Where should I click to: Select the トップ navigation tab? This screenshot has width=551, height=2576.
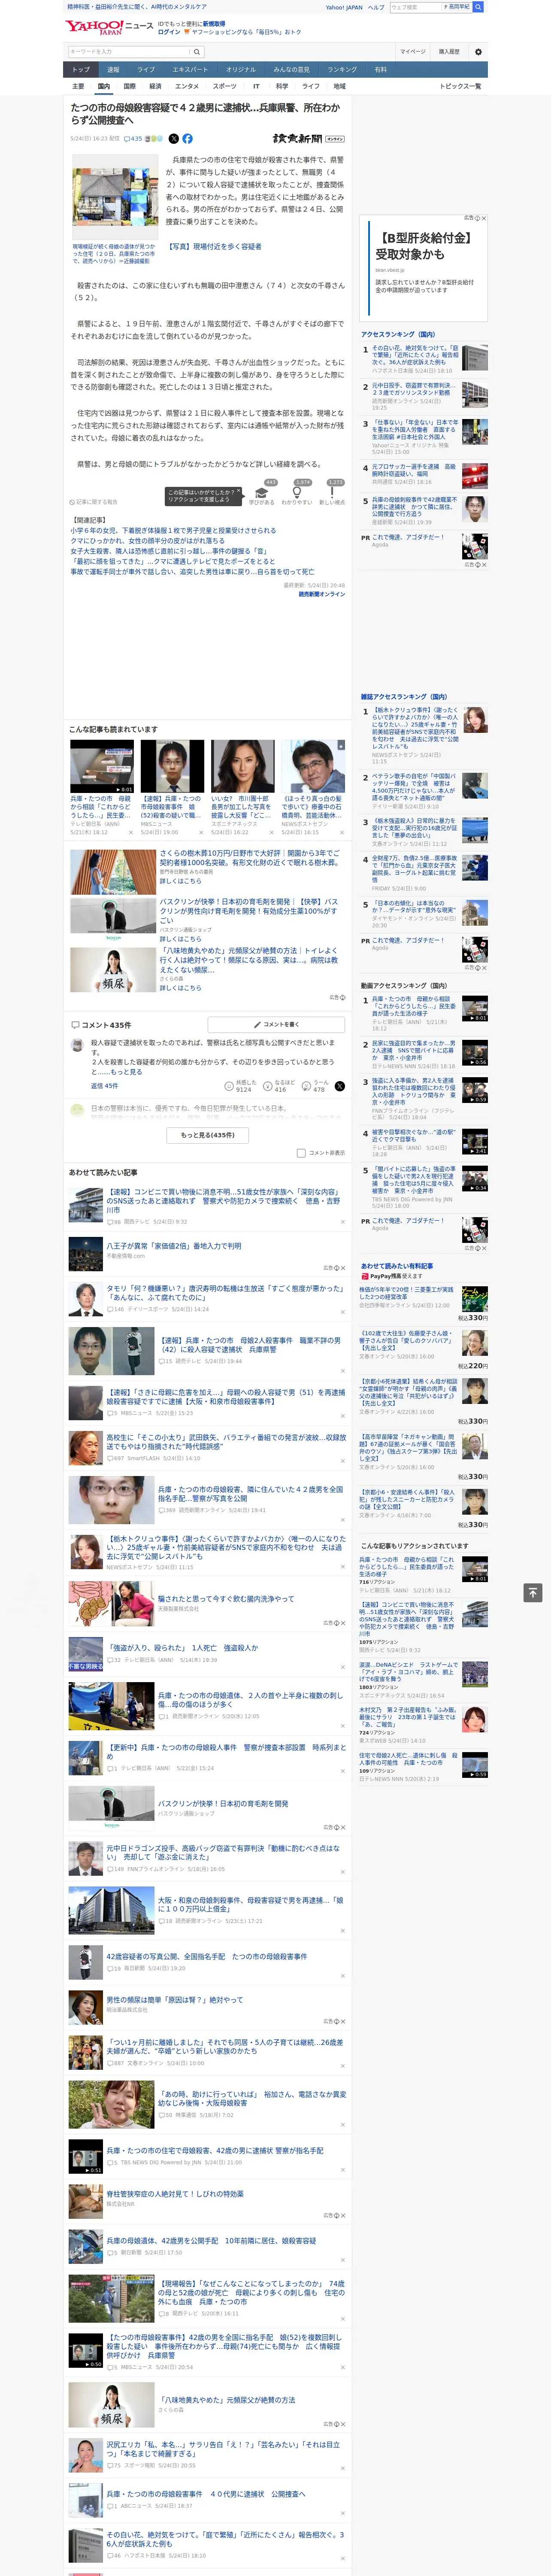[x=81, y=70]
